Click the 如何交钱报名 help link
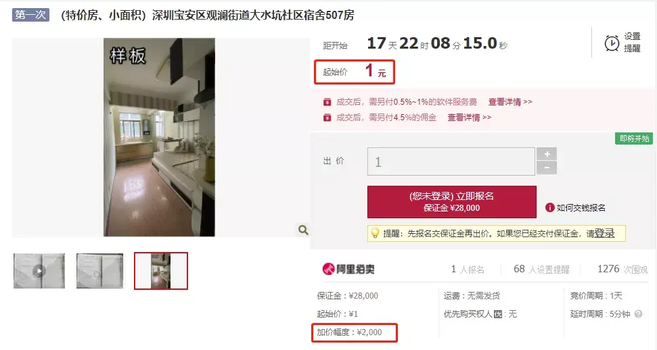657x350 pixels. tap(581, 207)
